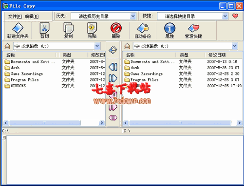Click the left pane horizontal scrollbar
This screenshot has width=244, height=186.
tap(54, 123)
